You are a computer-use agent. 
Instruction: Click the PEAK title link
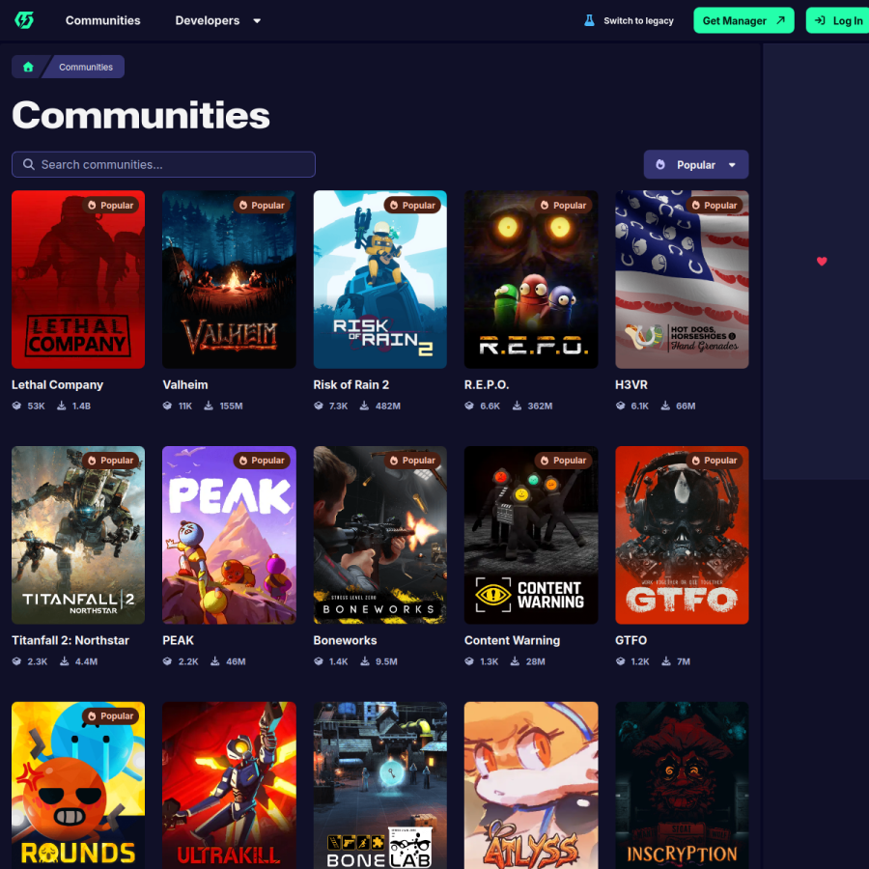coord(178,640)
